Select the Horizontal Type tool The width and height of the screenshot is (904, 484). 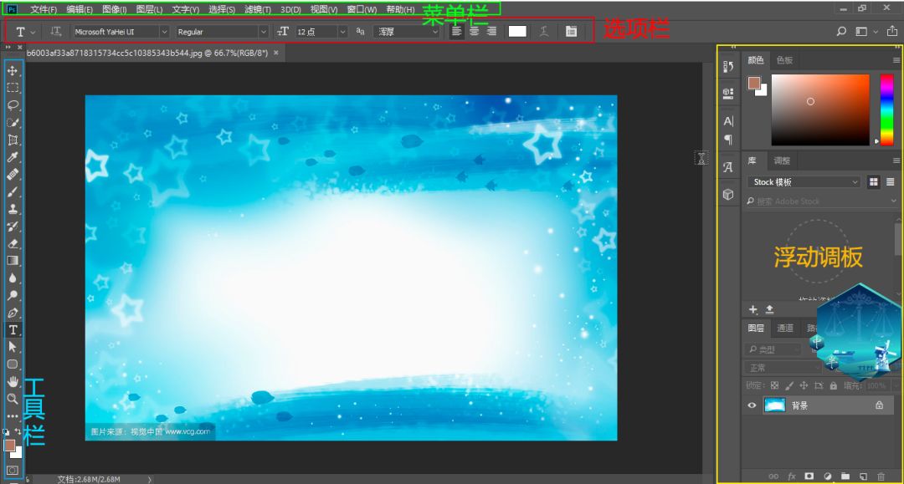tap(13, 329)
